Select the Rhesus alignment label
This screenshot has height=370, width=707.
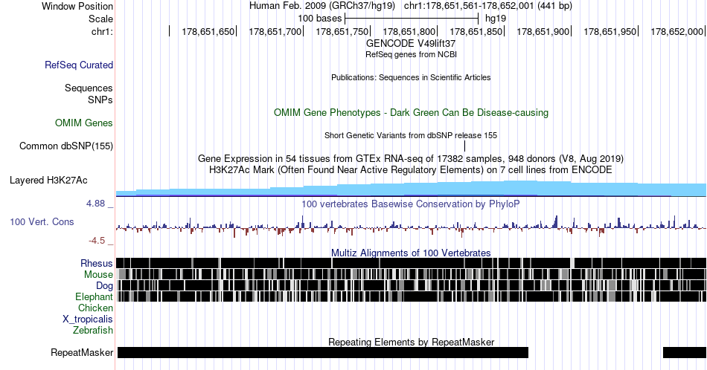pos(97,263)
